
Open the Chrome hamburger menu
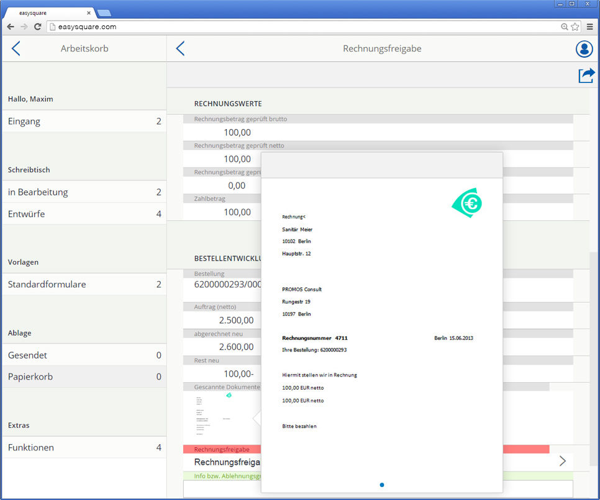point(589,27)
